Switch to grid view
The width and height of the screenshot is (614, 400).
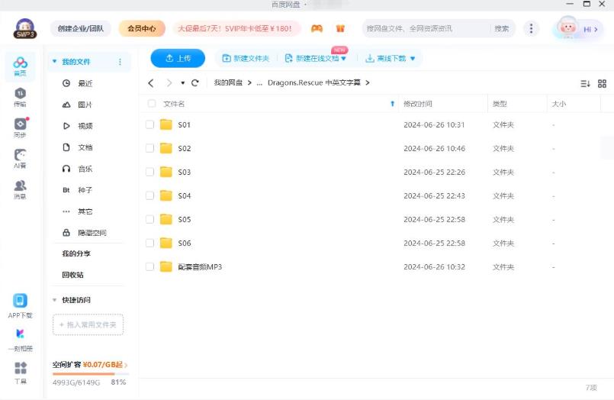pos(602,83)
